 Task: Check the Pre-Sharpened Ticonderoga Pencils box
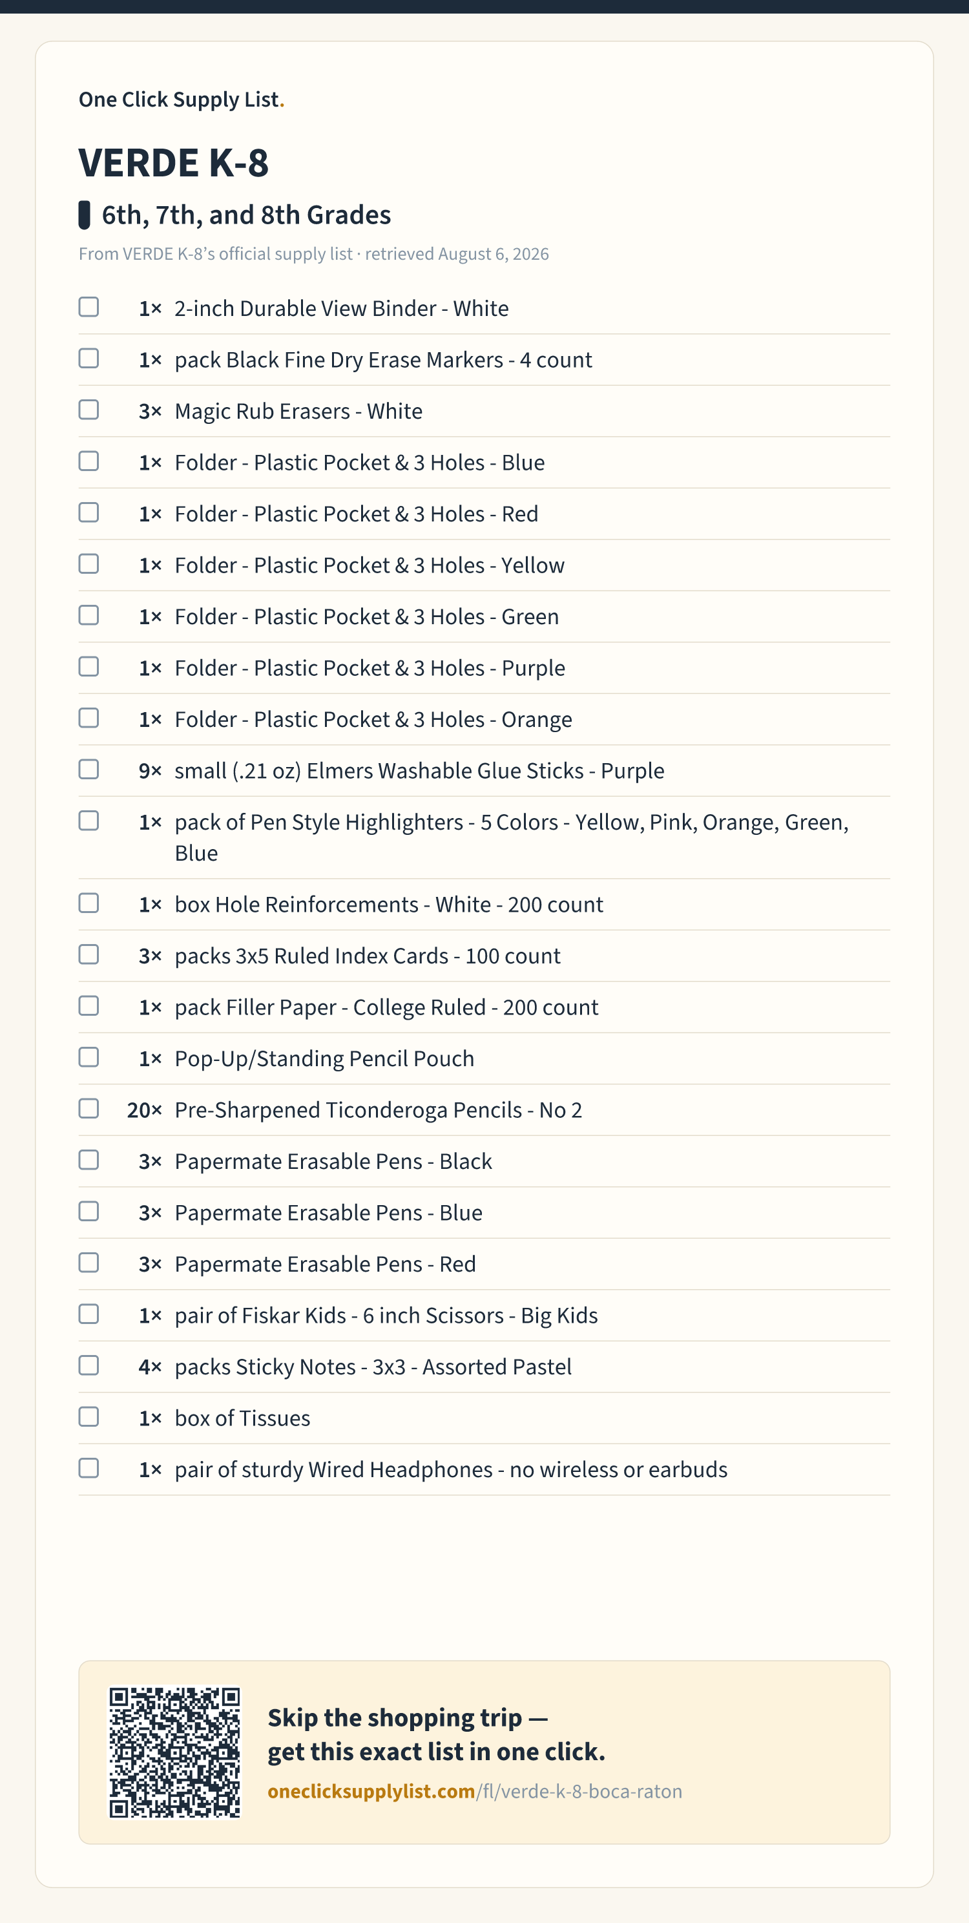click(x=89, y=1109)
